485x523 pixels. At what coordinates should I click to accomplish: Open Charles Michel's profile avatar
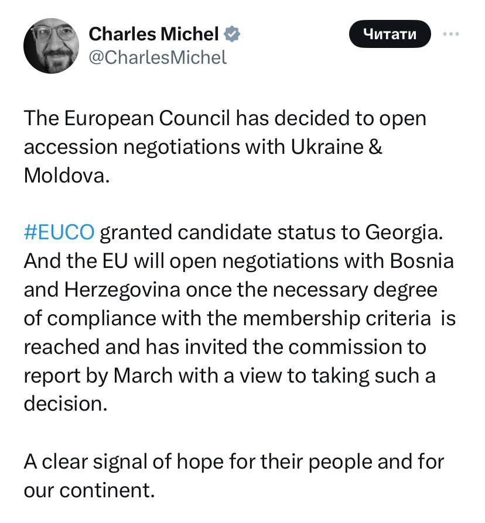tap(51, 46)
